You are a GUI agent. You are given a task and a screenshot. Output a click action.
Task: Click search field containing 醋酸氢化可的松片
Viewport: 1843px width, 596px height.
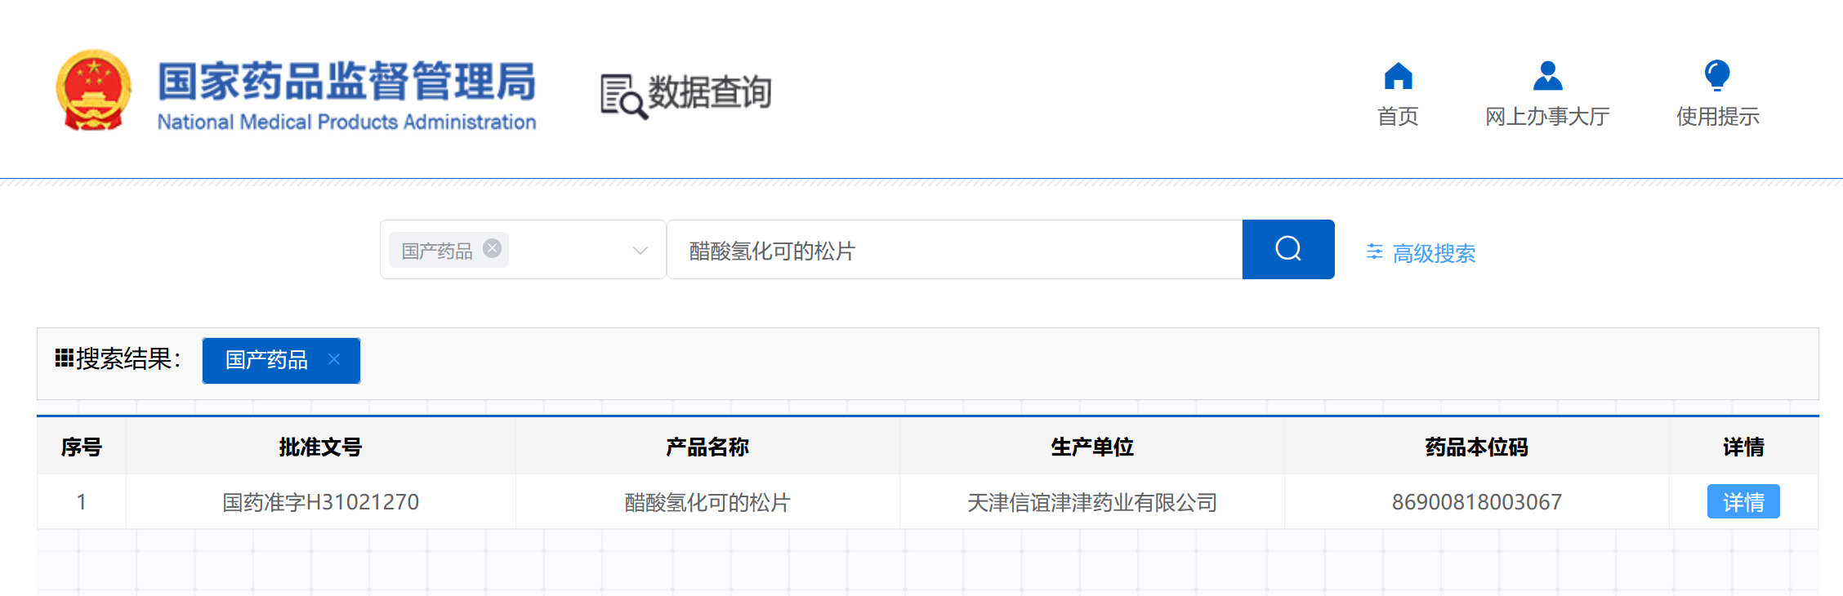(x=954, y=251)
